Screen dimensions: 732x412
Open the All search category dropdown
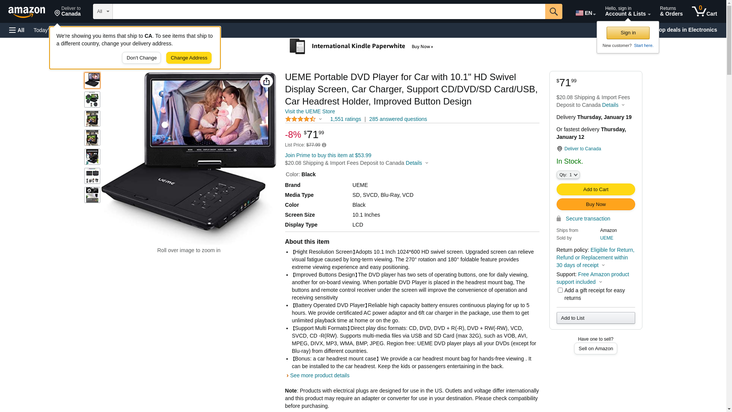[103, 11]
